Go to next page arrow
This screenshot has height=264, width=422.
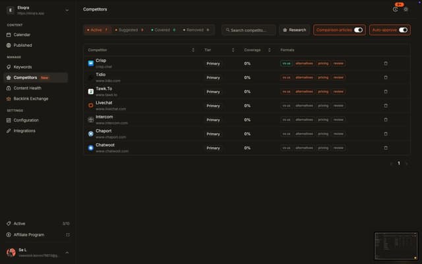[x=407, y=164]
